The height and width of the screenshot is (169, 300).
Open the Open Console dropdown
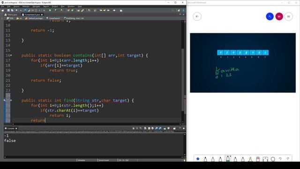pyautogui.click(x=174, y=128)
